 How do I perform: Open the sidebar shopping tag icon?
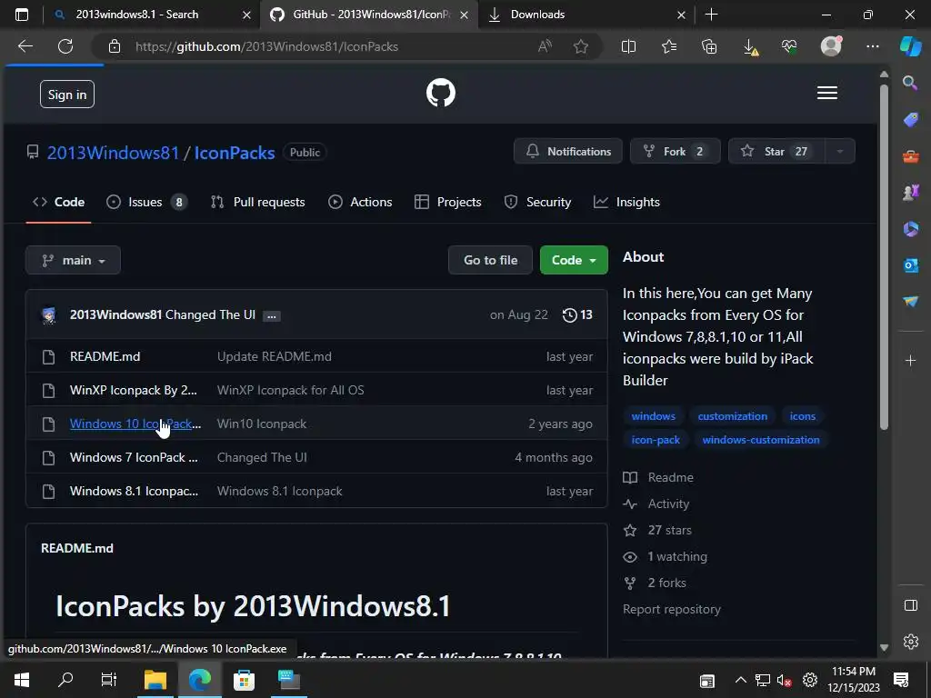point(911,120)
